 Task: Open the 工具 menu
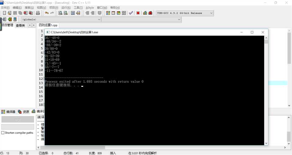point(78,8)
